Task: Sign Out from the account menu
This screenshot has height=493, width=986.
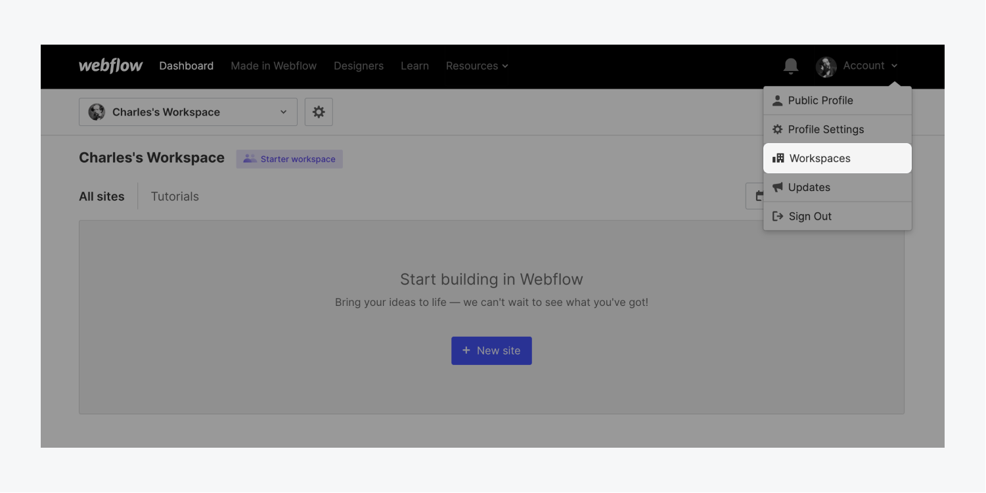Action: 838,216
